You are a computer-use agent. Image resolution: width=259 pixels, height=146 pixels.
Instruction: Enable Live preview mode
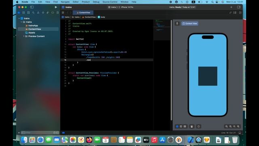tap(177, 127)
